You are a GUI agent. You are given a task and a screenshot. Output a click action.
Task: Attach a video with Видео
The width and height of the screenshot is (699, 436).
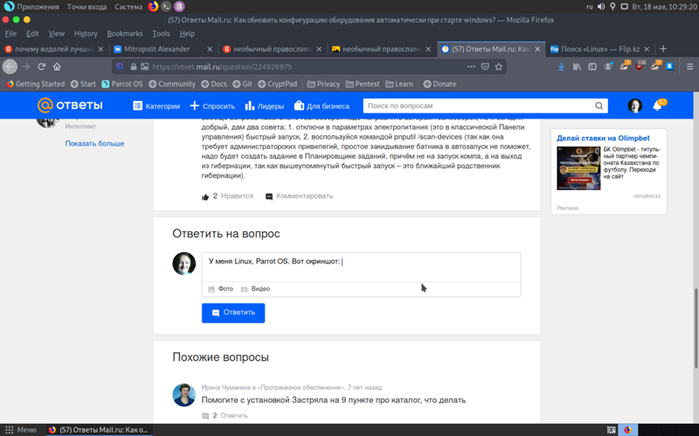tap(255, 289)
